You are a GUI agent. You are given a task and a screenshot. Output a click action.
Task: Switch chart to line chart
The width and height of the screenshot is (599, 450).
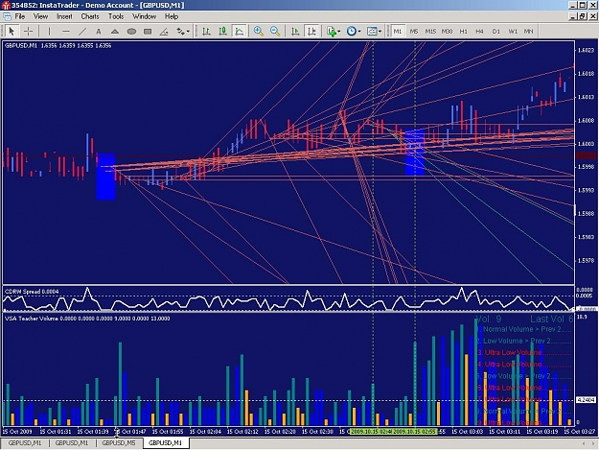tap(240, 32)
